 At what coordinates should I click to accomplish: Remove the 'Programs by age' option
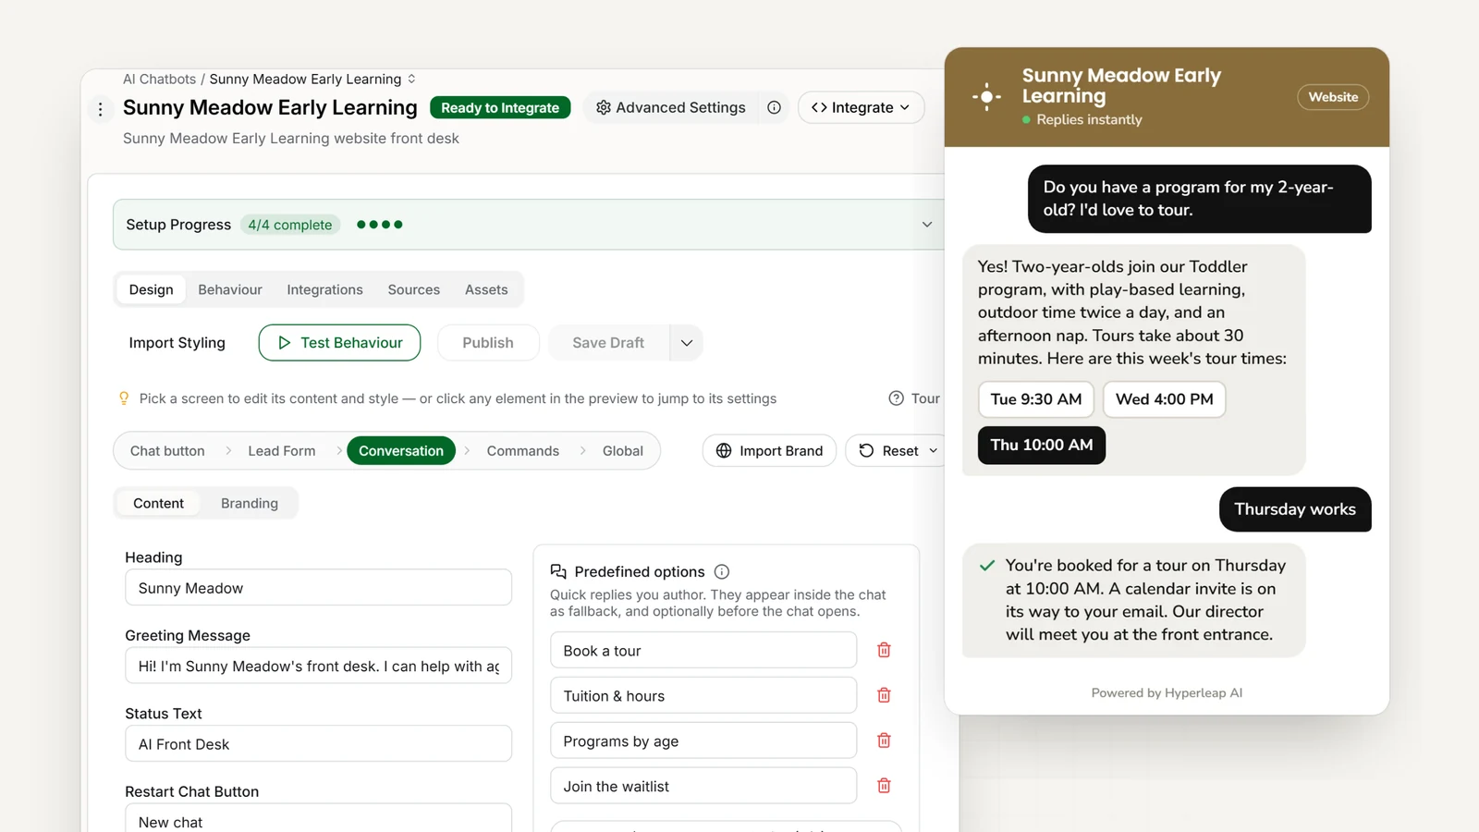tap(884, 740)
